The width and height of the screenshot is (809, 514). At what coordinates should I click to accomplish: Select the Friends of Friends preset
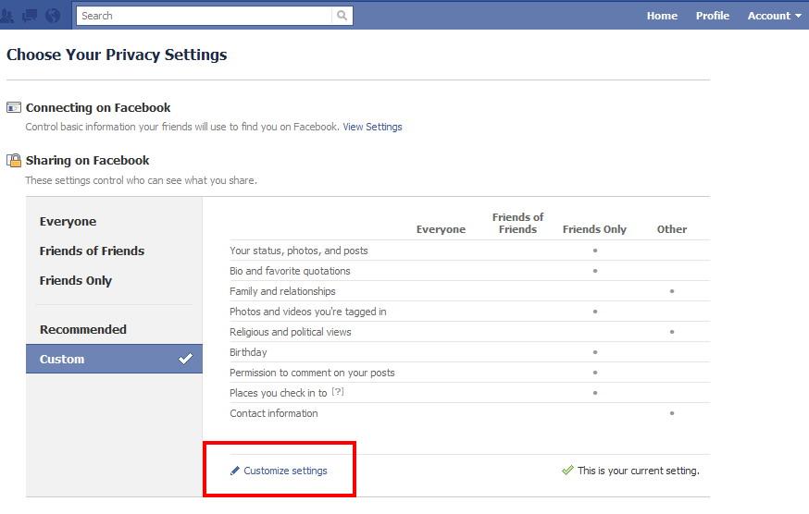point(92,251)
